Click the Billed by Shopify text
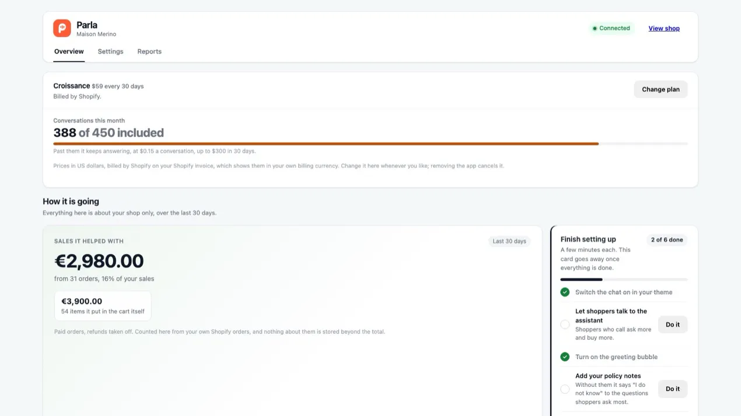 coord(77,97)
